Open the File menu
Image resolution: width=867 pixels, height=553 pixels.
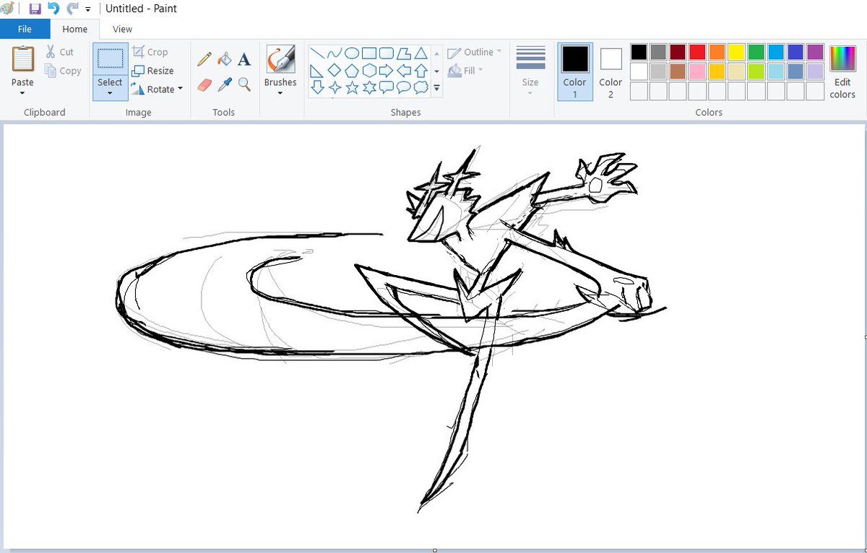(25, 29)
